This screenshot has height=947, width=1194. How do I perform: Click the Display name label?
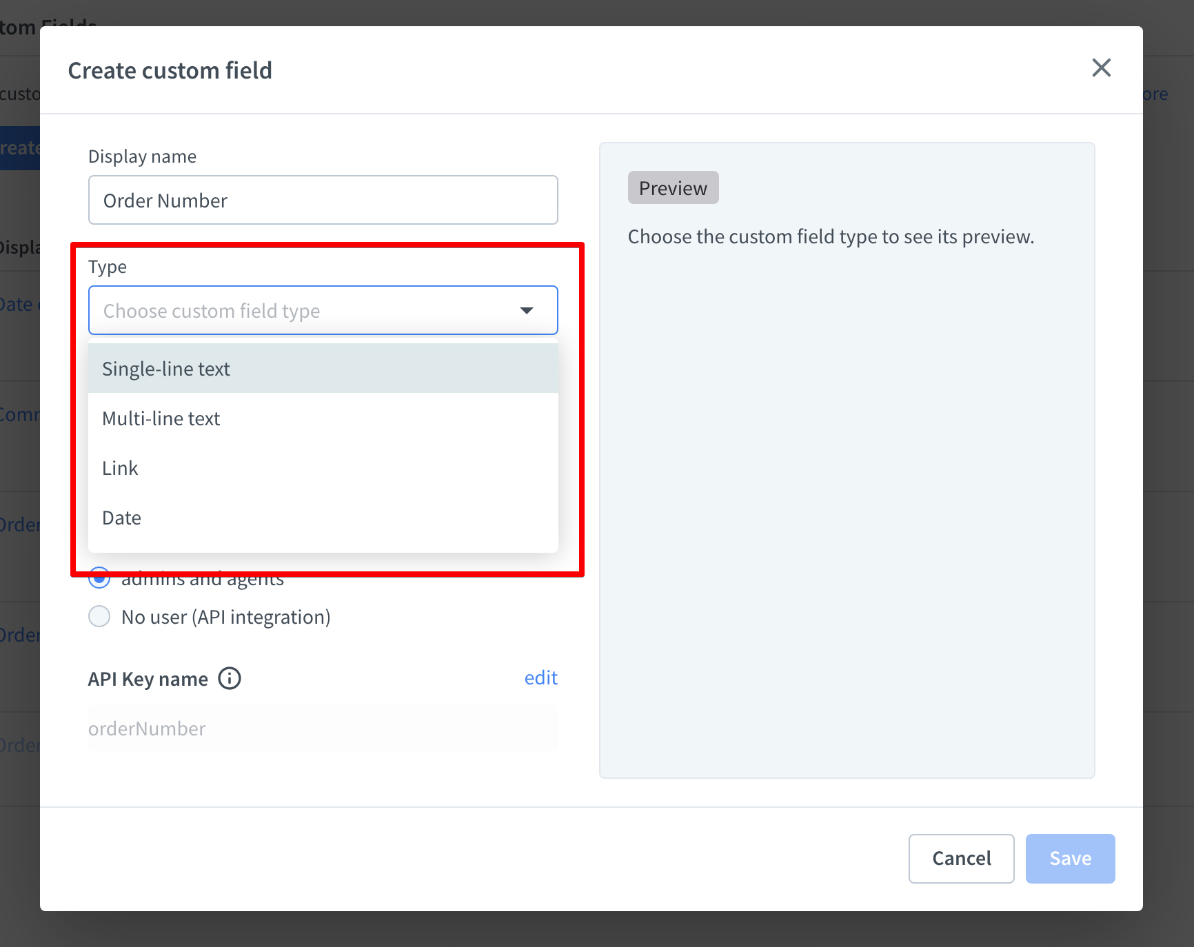click(x=143, y=156)
